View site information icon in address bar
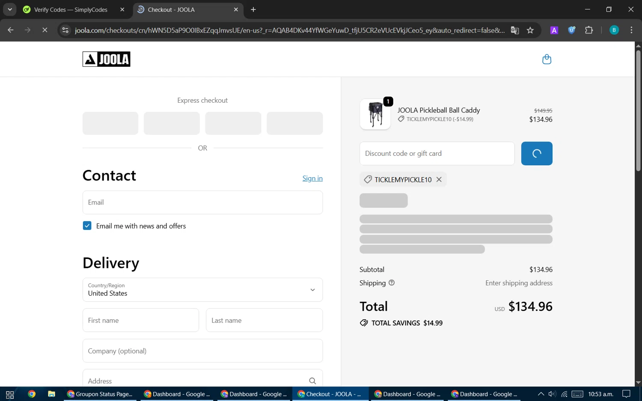 tap(65, 30)
